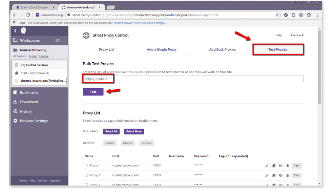
Task: Click the purple Test button
Action: [93, 92]
